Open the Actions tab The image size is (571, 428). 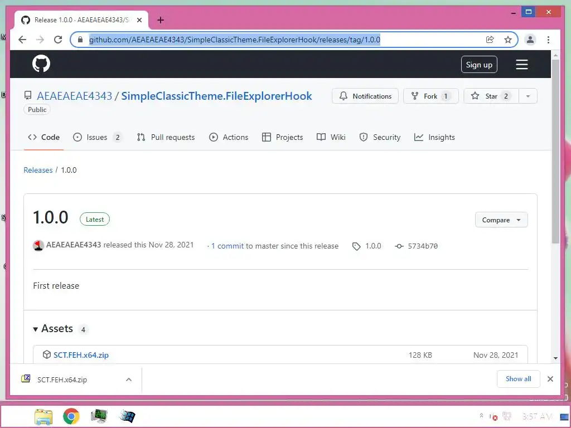[x=229, y=137]
